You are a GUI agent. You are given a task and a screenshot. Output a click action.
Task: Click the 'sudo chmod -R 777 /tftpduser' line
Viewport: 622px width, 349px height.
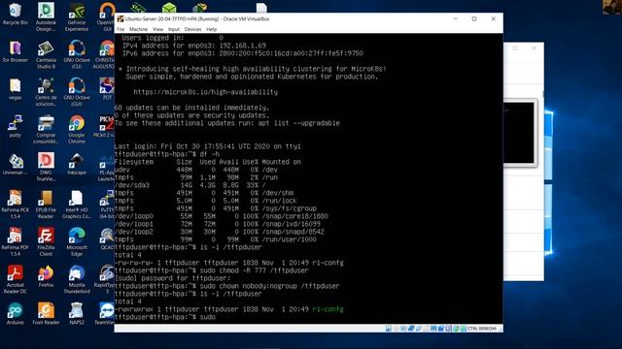(212, 270)
